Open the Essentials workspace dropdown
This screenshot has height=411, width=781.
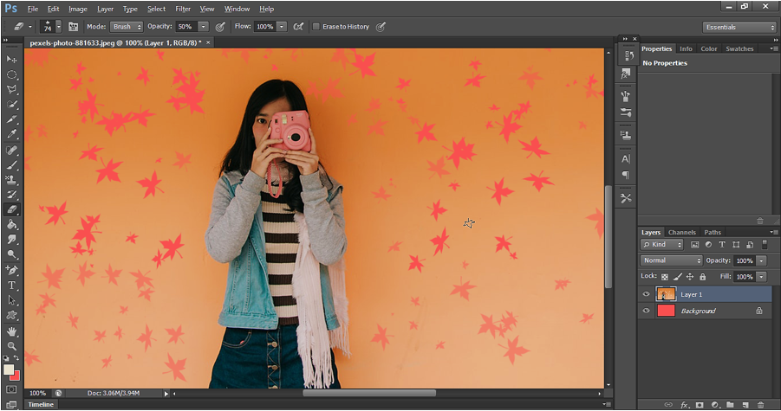(x=739, y=27)
